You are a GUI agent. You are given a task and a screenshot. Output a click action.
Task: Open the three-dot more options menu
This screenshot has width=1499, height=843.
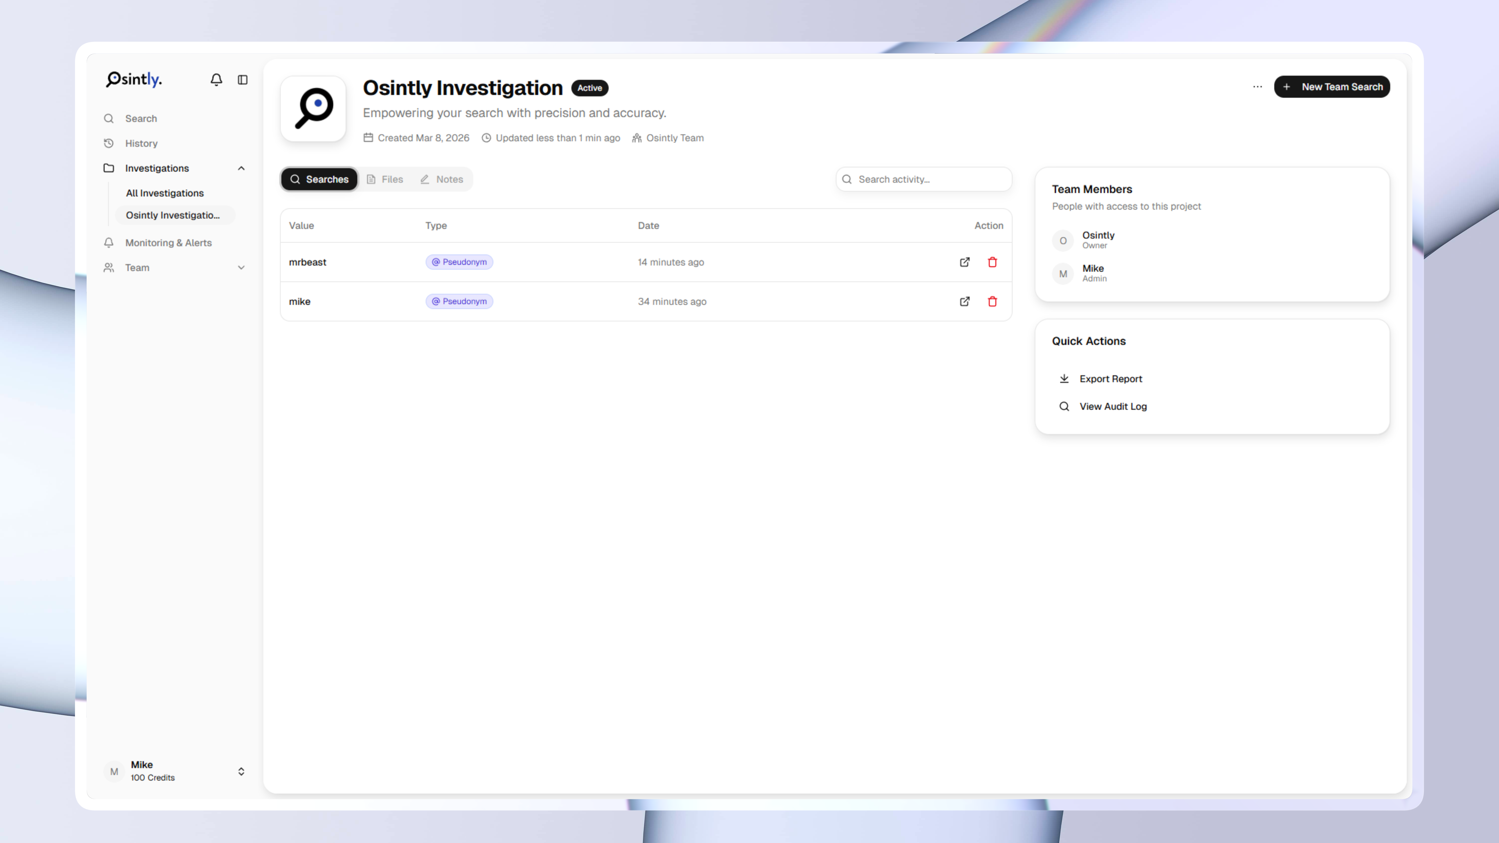pyautogui.click(x=1257, y=87)
